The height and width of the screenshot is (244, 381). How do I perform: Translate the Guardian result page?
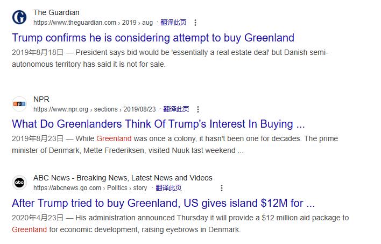coord(173,23)
